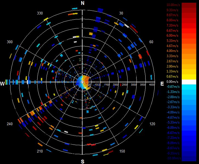Image resolution: width=199 pixels, height=164 pixels.
Task: Click the -0.67m/s legend label
Action: (x=173, y=87)
